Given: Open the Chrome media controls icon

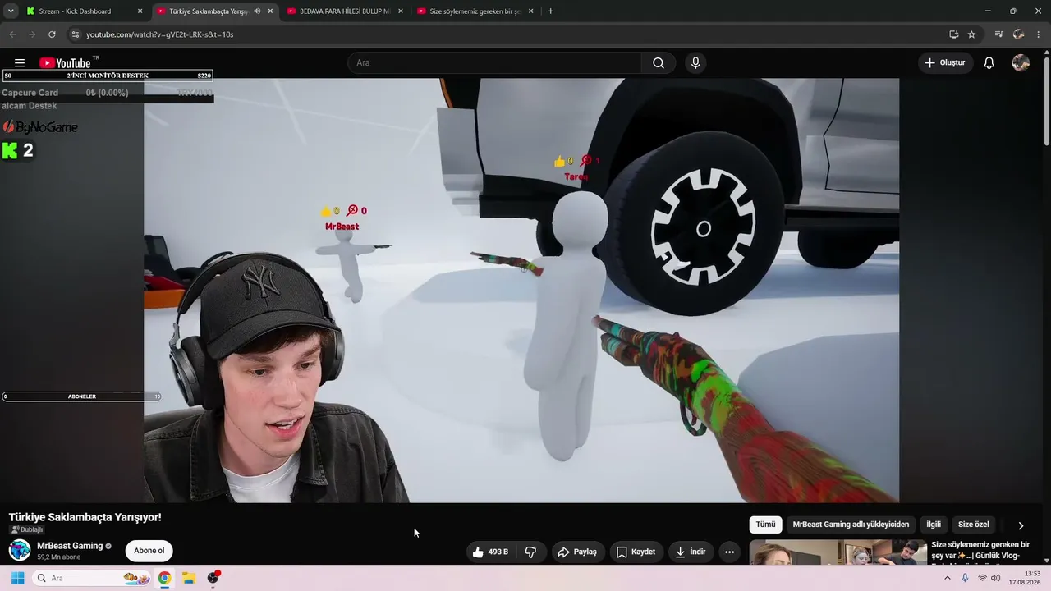Looking at the screenshot, I should [998, 34].
